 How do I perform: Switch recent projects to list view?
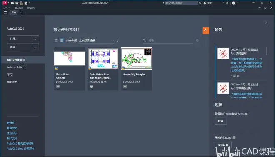coord(56,40)
